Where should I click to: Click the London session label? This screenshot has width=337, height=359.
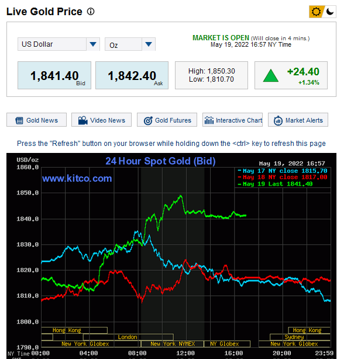[x=128, y=337]
